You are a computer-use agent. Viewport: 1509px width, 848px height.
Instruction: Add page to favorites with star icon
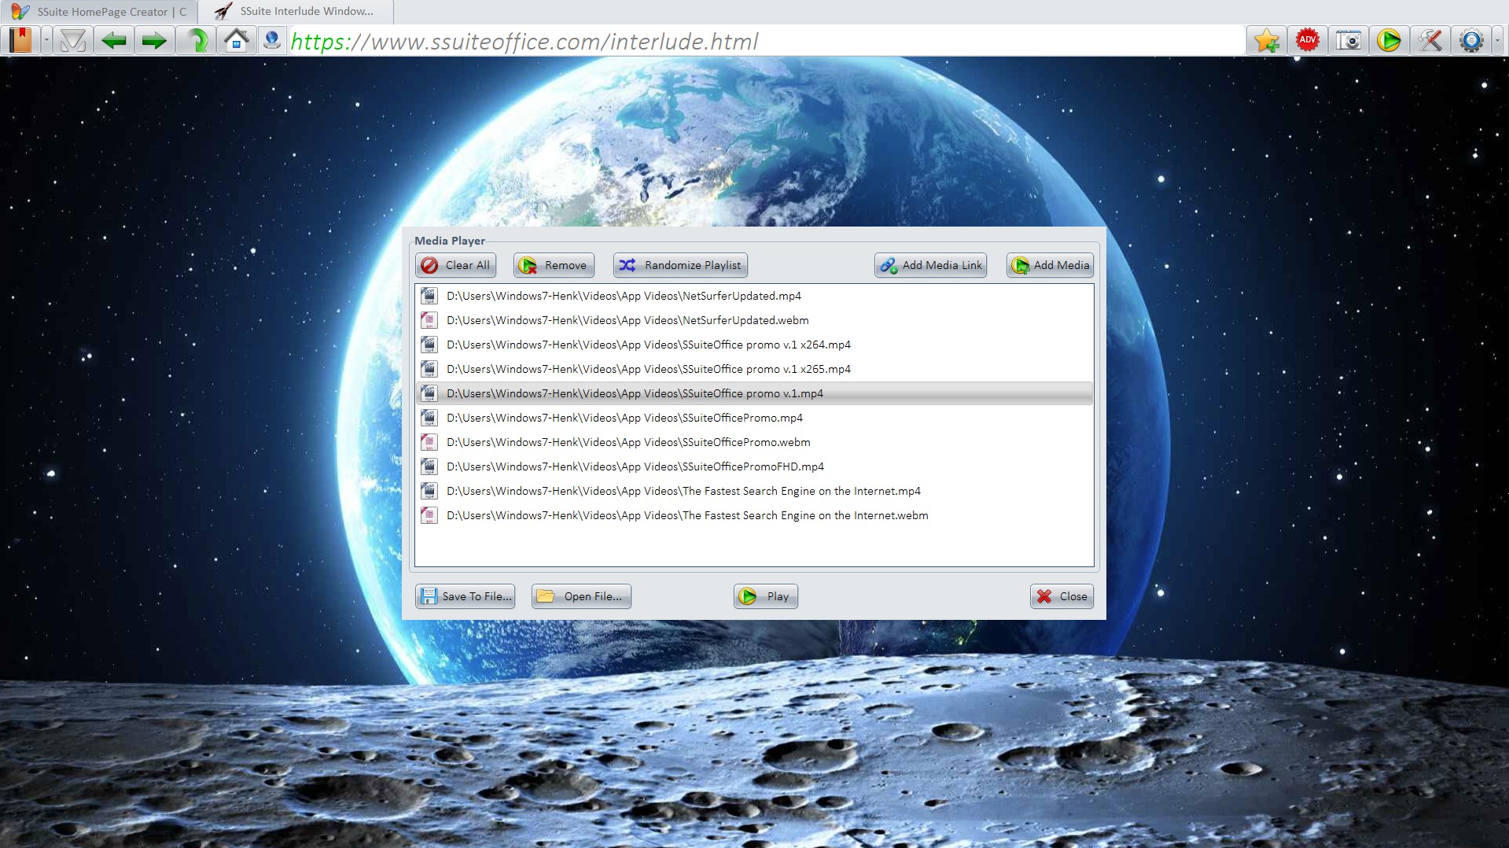click(x=1267, y=41)
